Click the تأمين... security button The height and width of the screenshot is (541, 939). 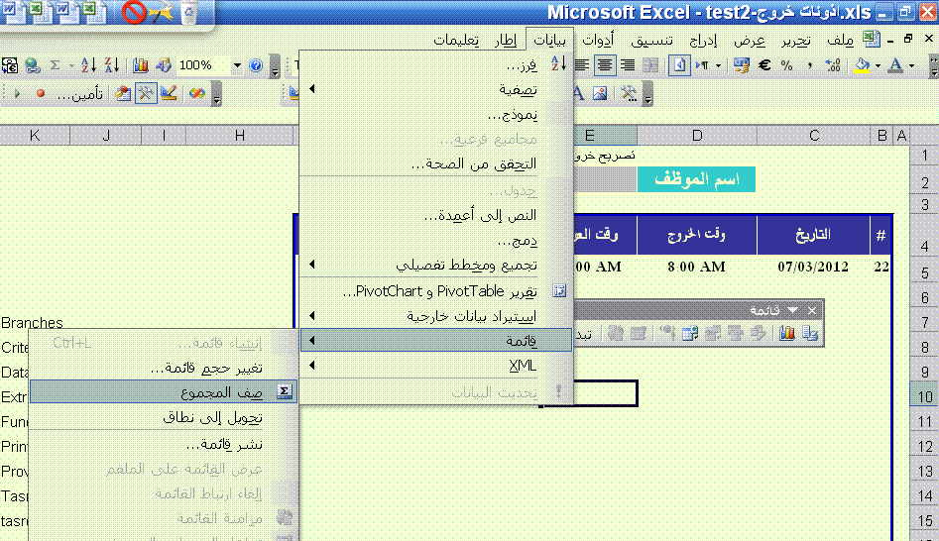(79, 94)
